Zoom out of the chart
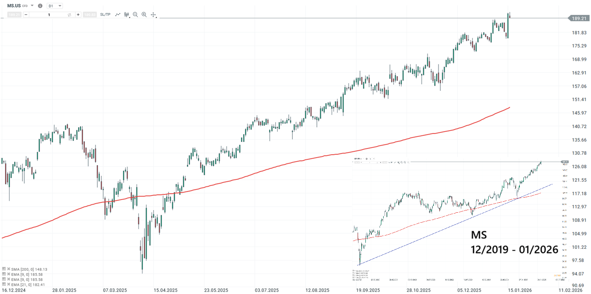Viewport: 591px width, 294px height. pyautogui.click(x=135, y=15)
